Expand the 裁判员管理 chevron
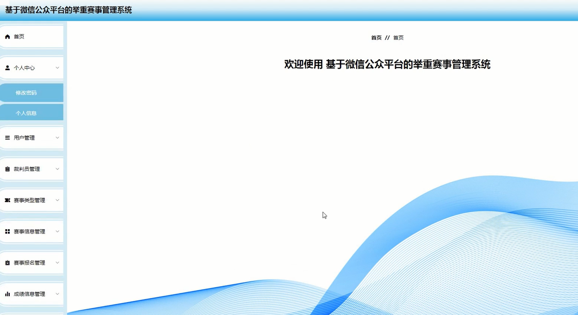This screenshot has width=578, height=315. point(58,169)
